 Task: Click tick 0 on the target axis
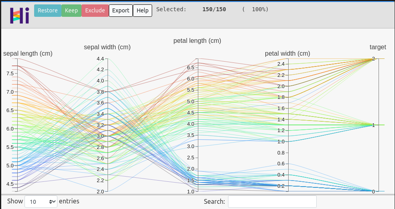point(374,191)
